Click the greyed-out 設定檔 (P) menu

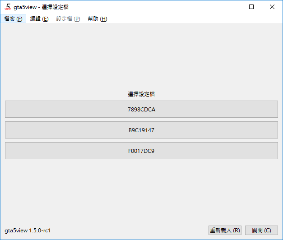68,19
